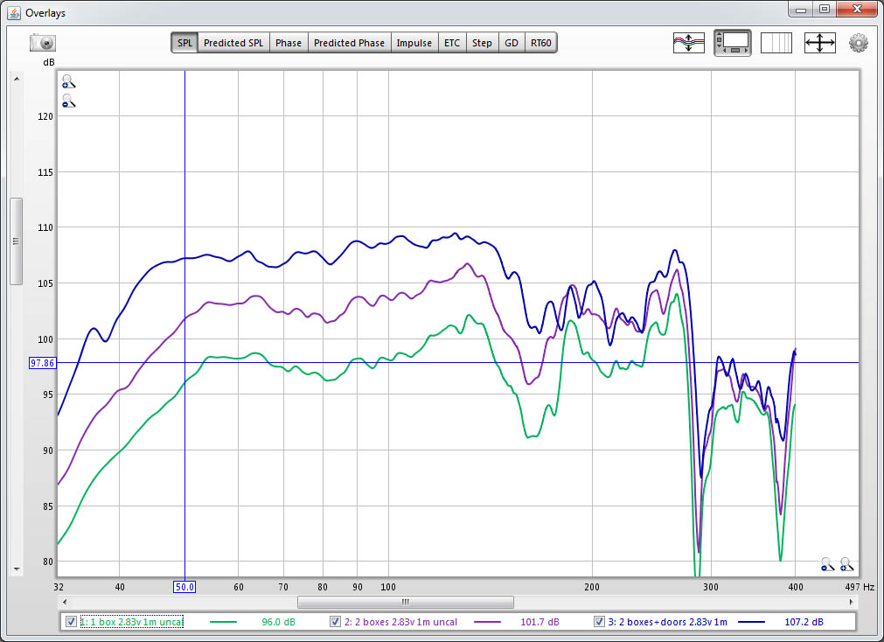Click the vertical scrollbar thumb
Viewport: 884px width, 642px height.
(x=17, y=241)
